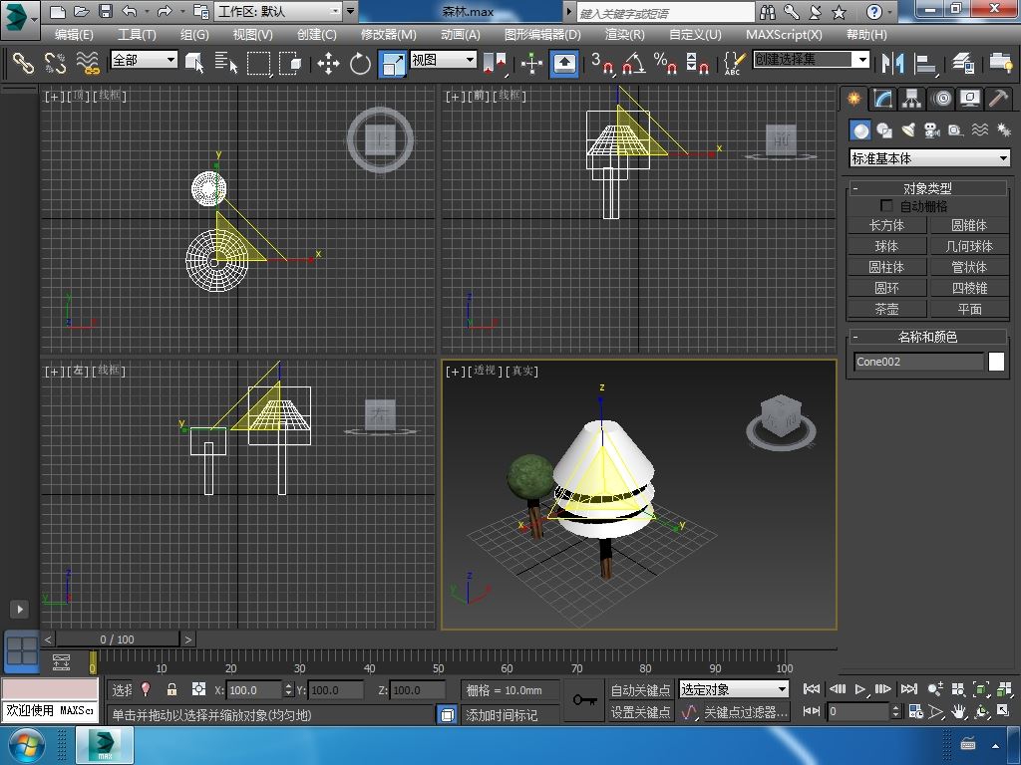
Task: Open Edit Named Selection Sets icon
Action: click(734, 63)
